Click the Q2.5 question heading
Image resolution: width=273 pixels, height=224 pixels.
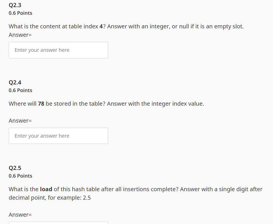coord(15,168)
